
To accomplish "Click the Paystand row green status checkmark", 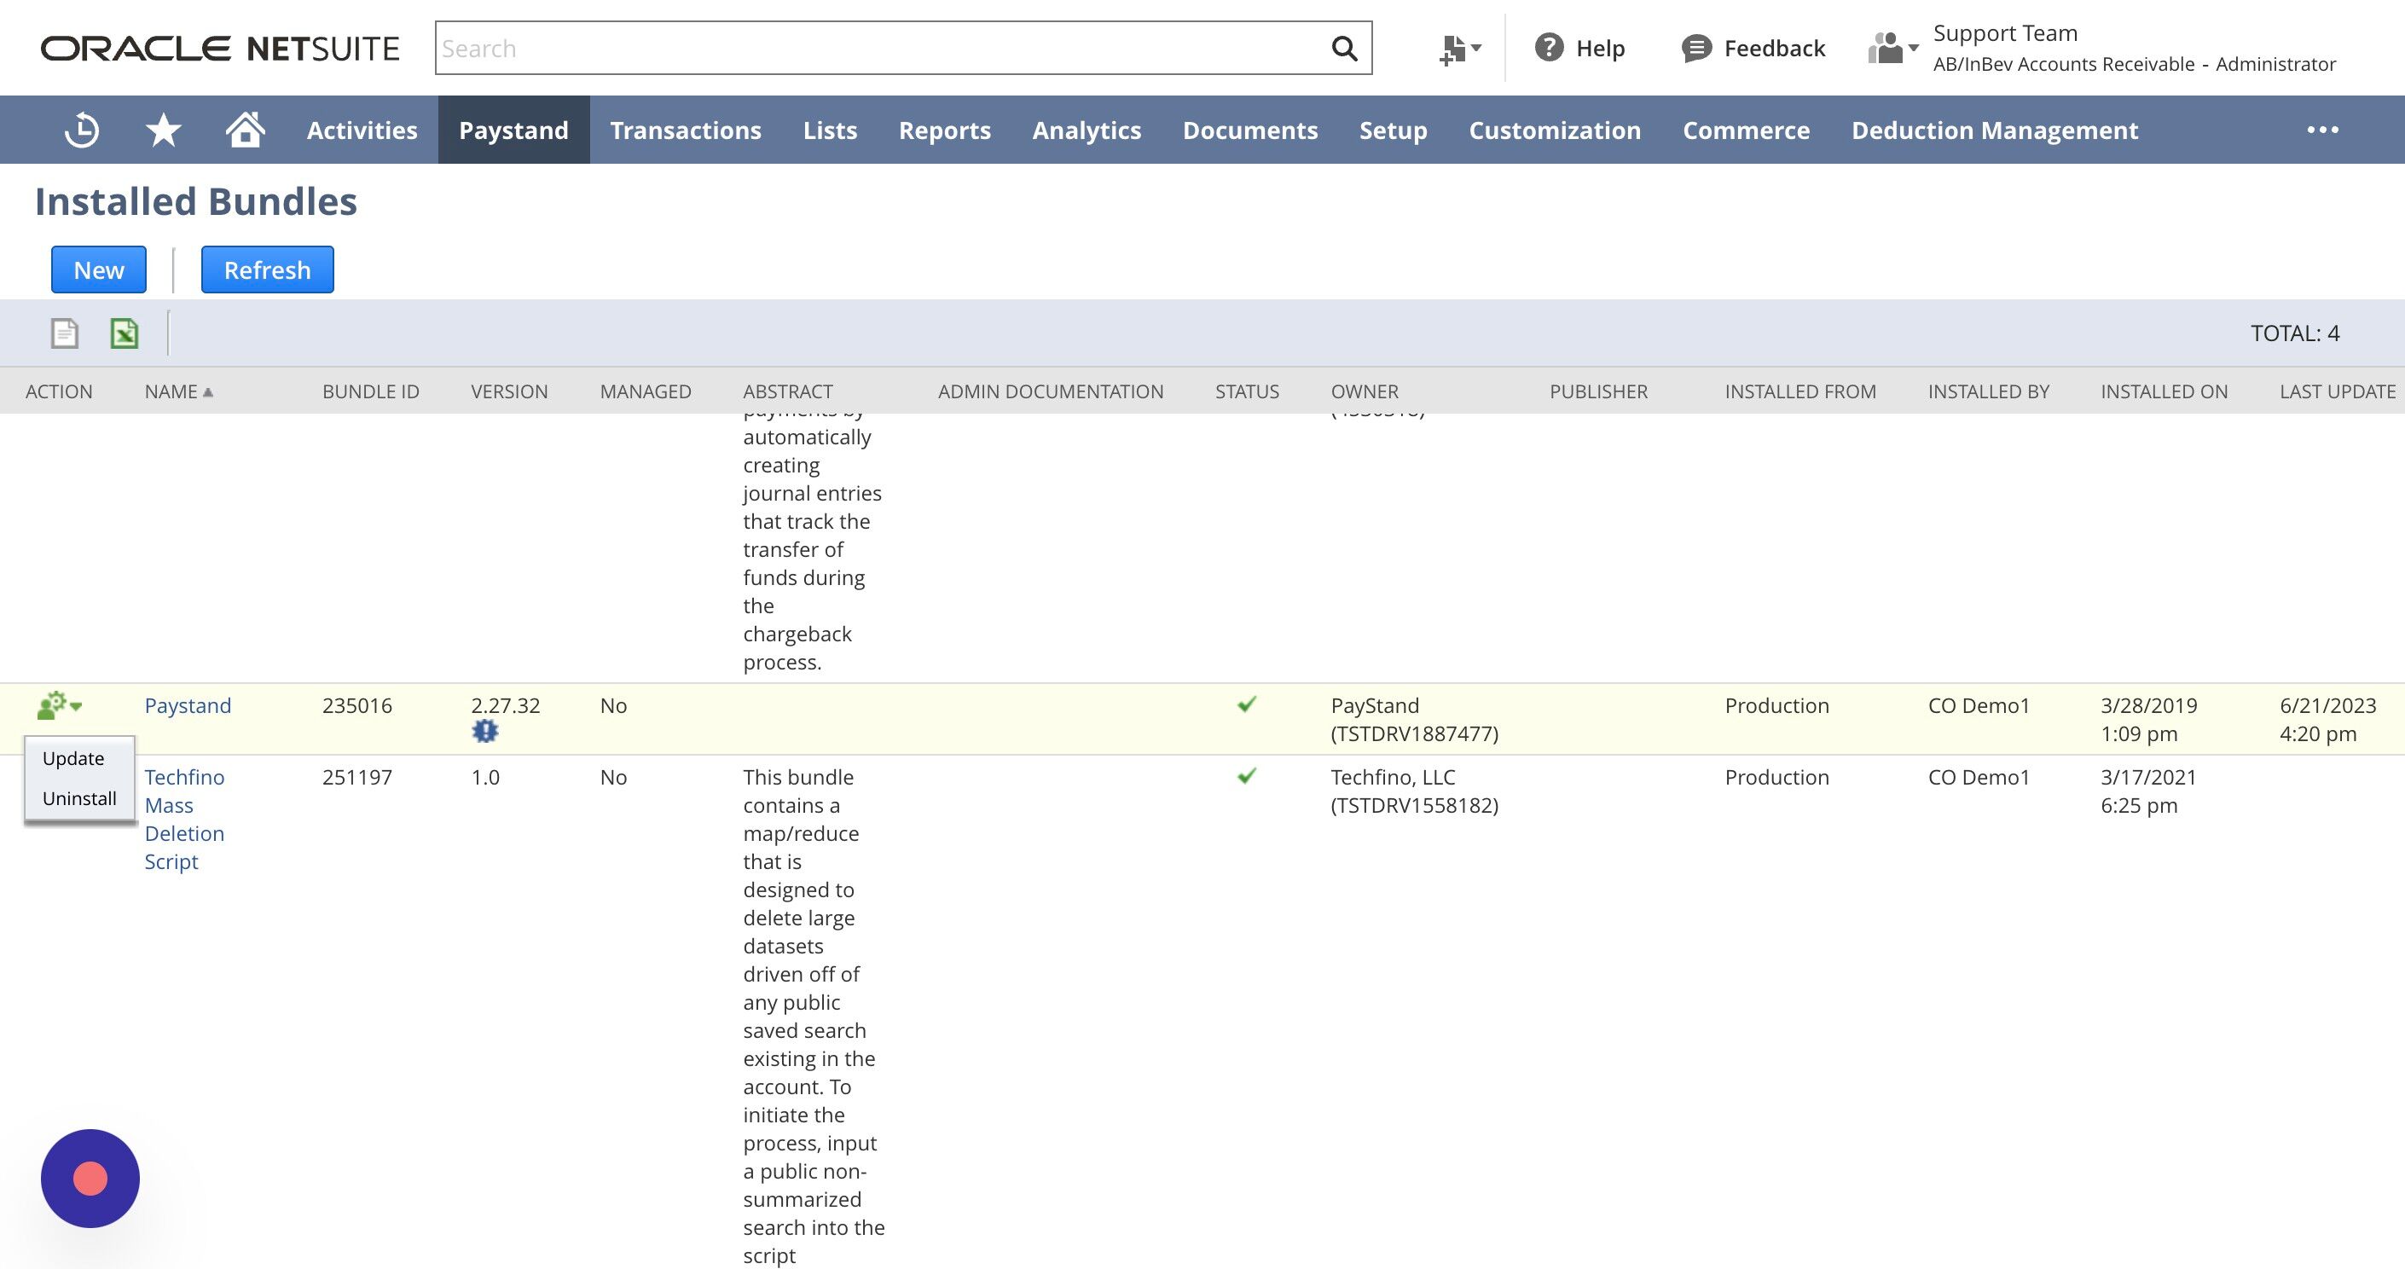I will (x=1246, y=704).
